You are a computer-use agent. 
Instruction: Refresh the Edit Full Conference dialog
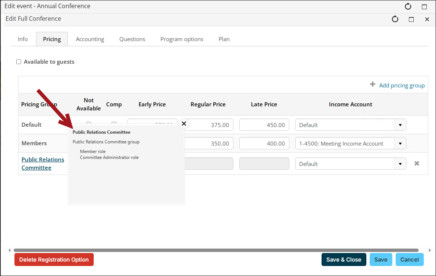tap(395, 19)
